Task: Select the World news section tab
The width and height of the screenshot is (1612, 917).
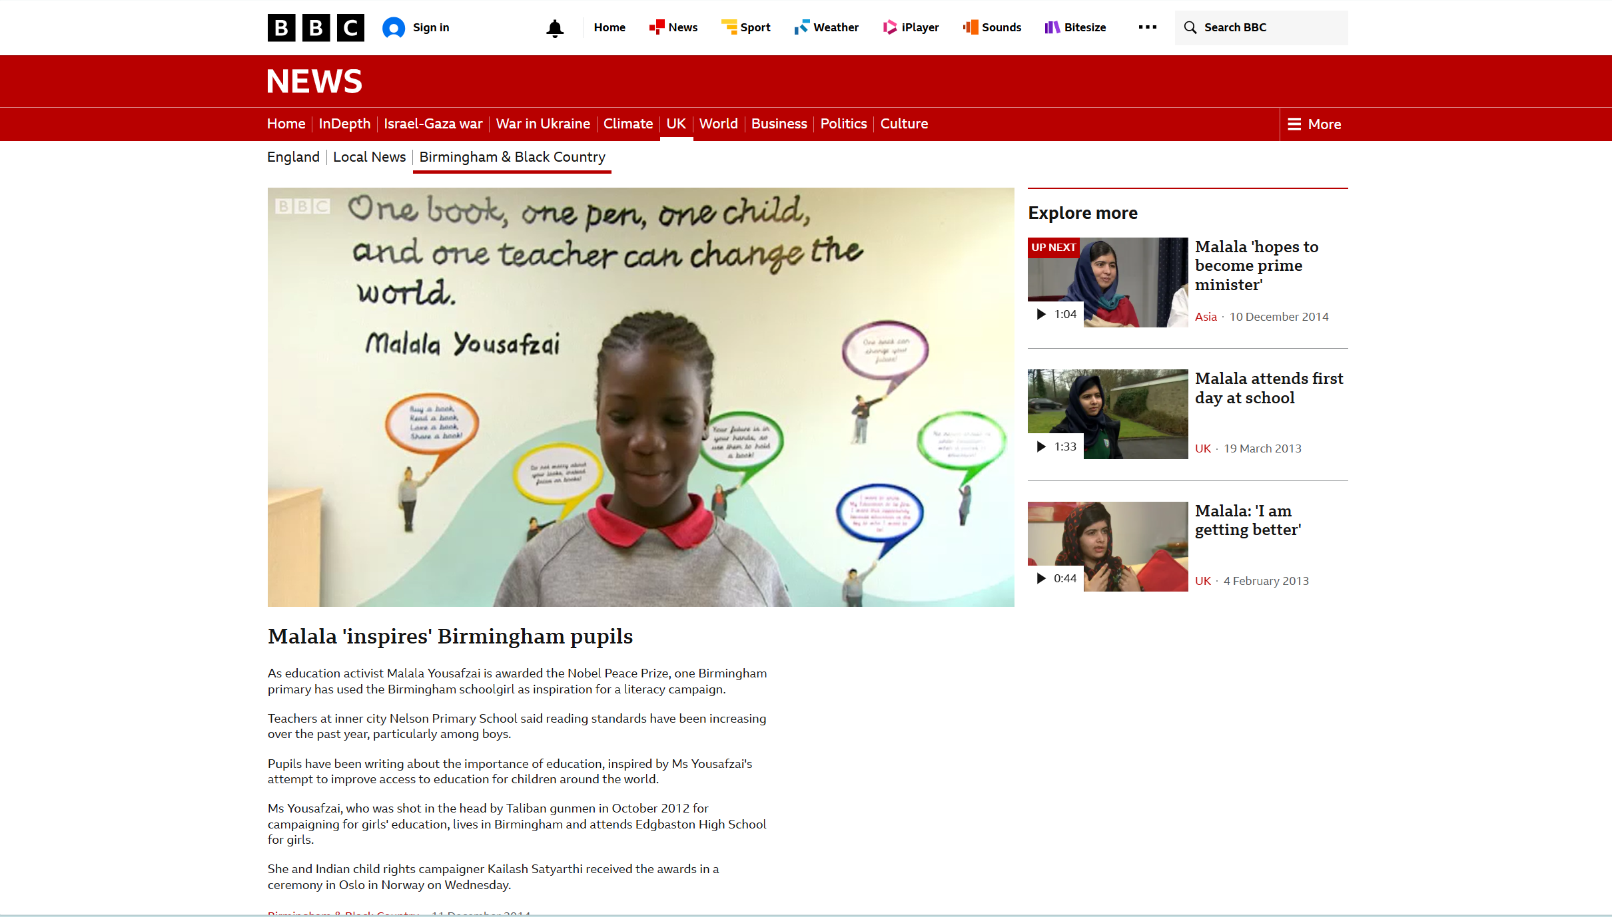Action: click(x=718, y=124)
